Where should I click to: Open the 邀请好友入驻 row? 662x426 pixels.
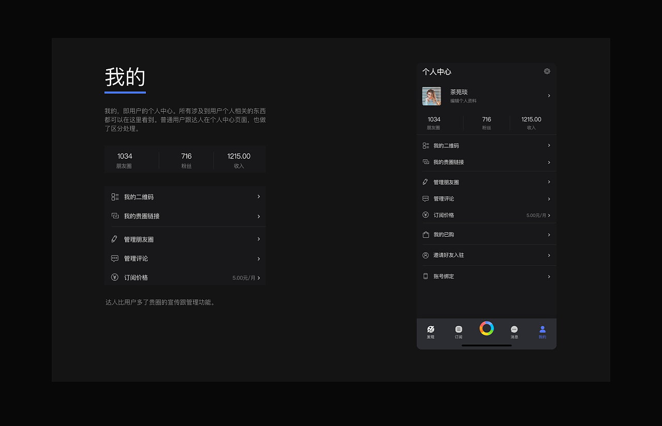[x=486, y=255]
